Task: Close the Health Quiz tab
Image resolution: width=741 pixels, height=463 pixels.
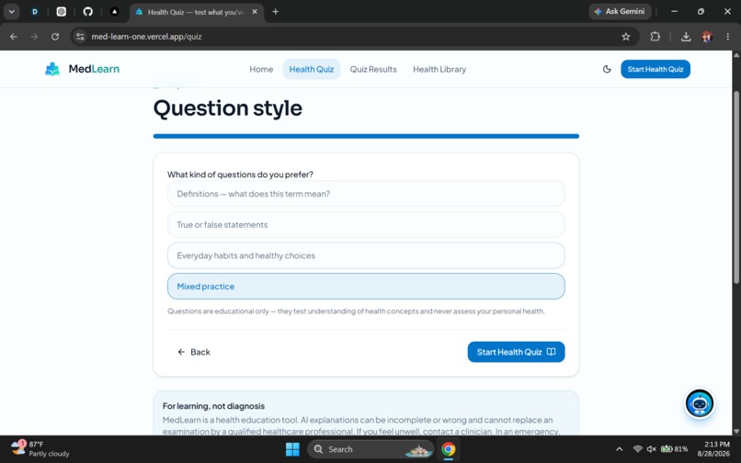Action: coord(255,12)
